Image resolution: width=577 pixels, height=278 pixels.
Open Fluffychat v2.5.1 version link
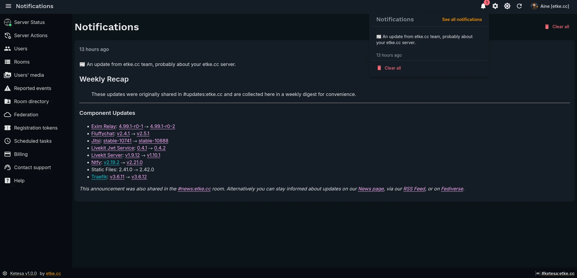143,134
